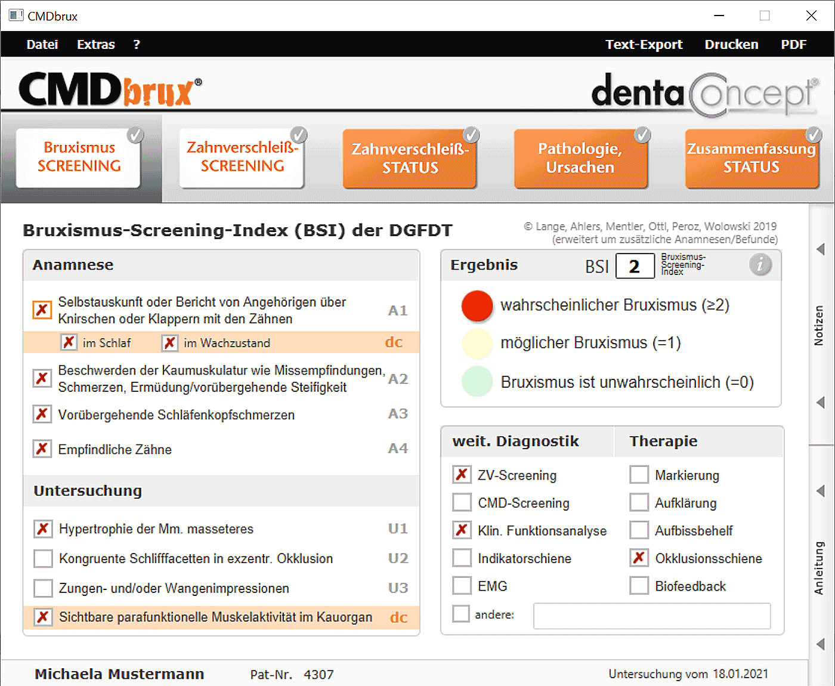
Task: Toggle the 'im Wachzustand' checkbox
Action: coord(170,342)
